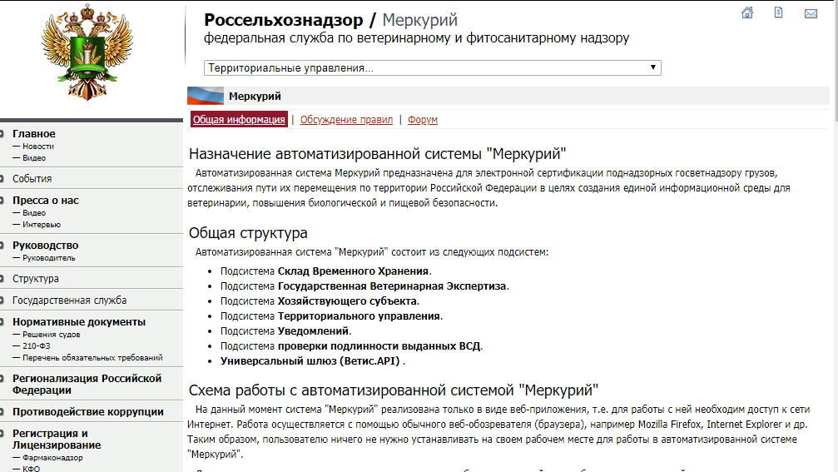Open the Структура sidebar item
838x472 pixels.
pyautogui.click(x=36, y=279)
